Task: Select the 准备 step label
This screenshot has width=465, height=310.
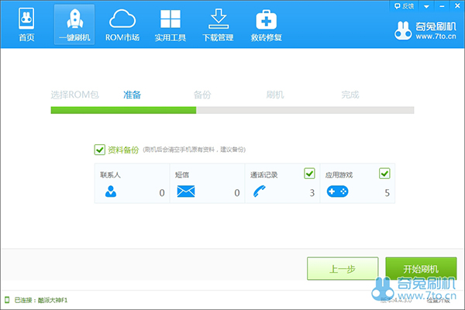Action: pos(132,95)
